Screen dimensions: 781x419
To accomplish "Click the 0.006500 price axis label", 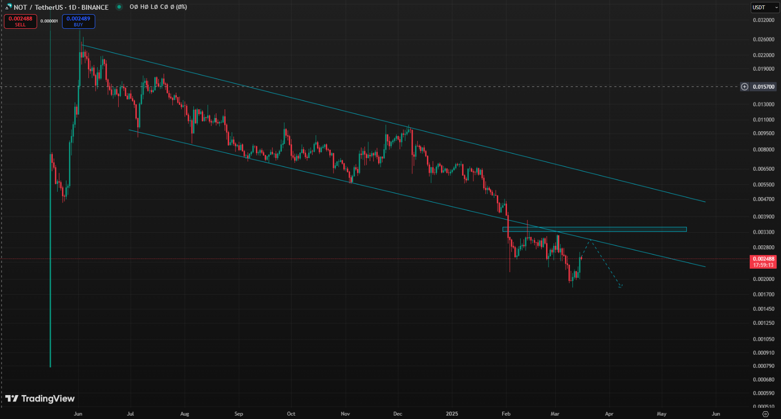I will (763, 169).
